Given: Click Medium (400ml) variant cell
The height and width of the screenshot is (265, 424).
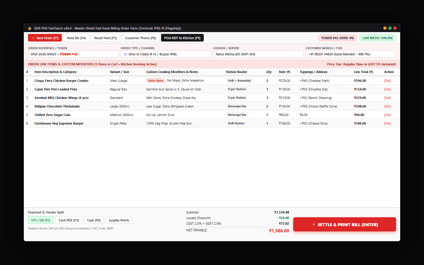Looking at the screenshot, I should [122, 115].
